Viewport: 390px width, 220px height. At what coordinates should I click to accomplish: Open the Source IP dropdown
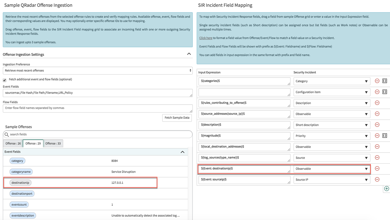click(x=332, y=180)
